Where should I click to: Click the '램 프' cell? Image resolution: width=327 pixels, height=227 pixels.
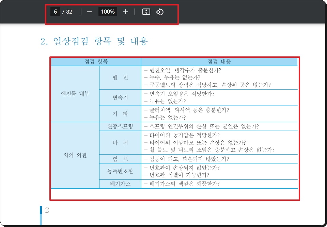pos(120,159)
